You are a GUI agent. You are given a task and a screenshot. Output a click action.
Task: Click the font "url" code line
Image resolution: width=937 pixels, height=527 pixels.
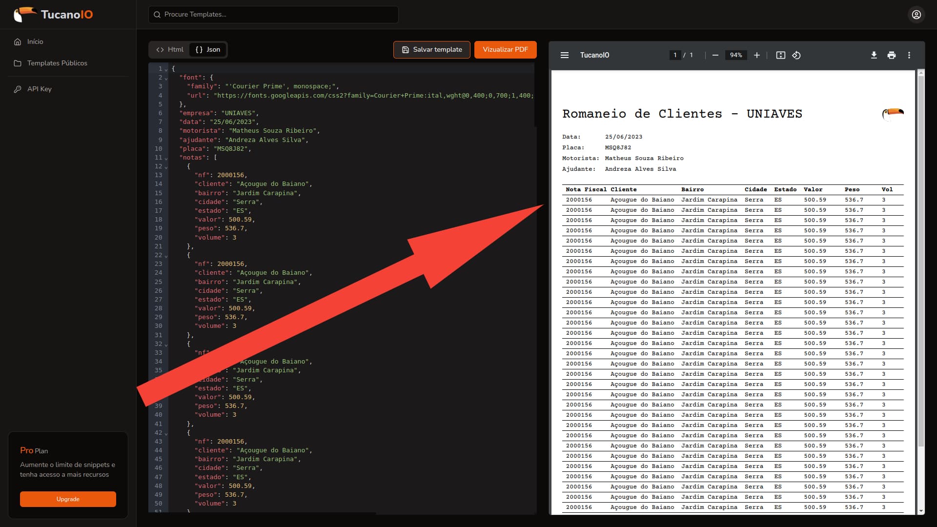(x=360, y=96)
